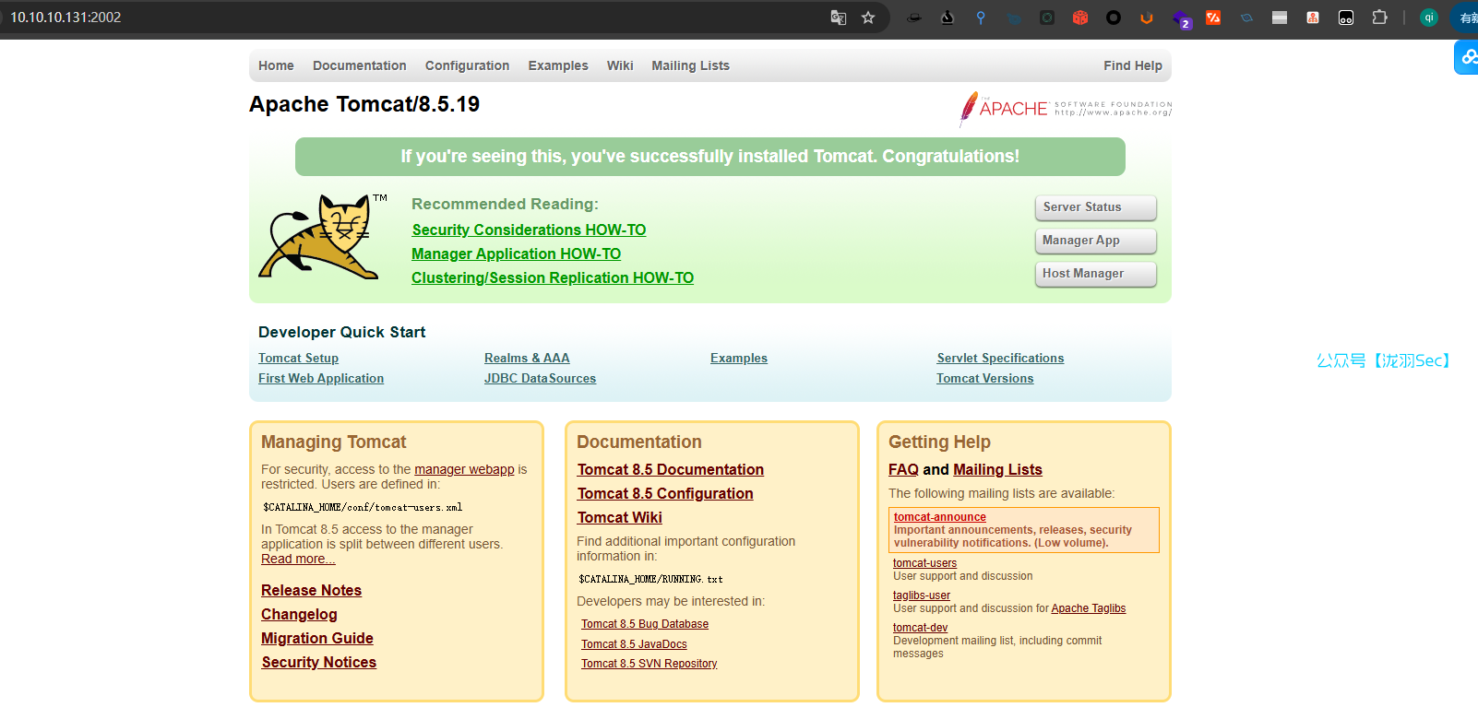Open the black hat extension icon

(913, 18)
